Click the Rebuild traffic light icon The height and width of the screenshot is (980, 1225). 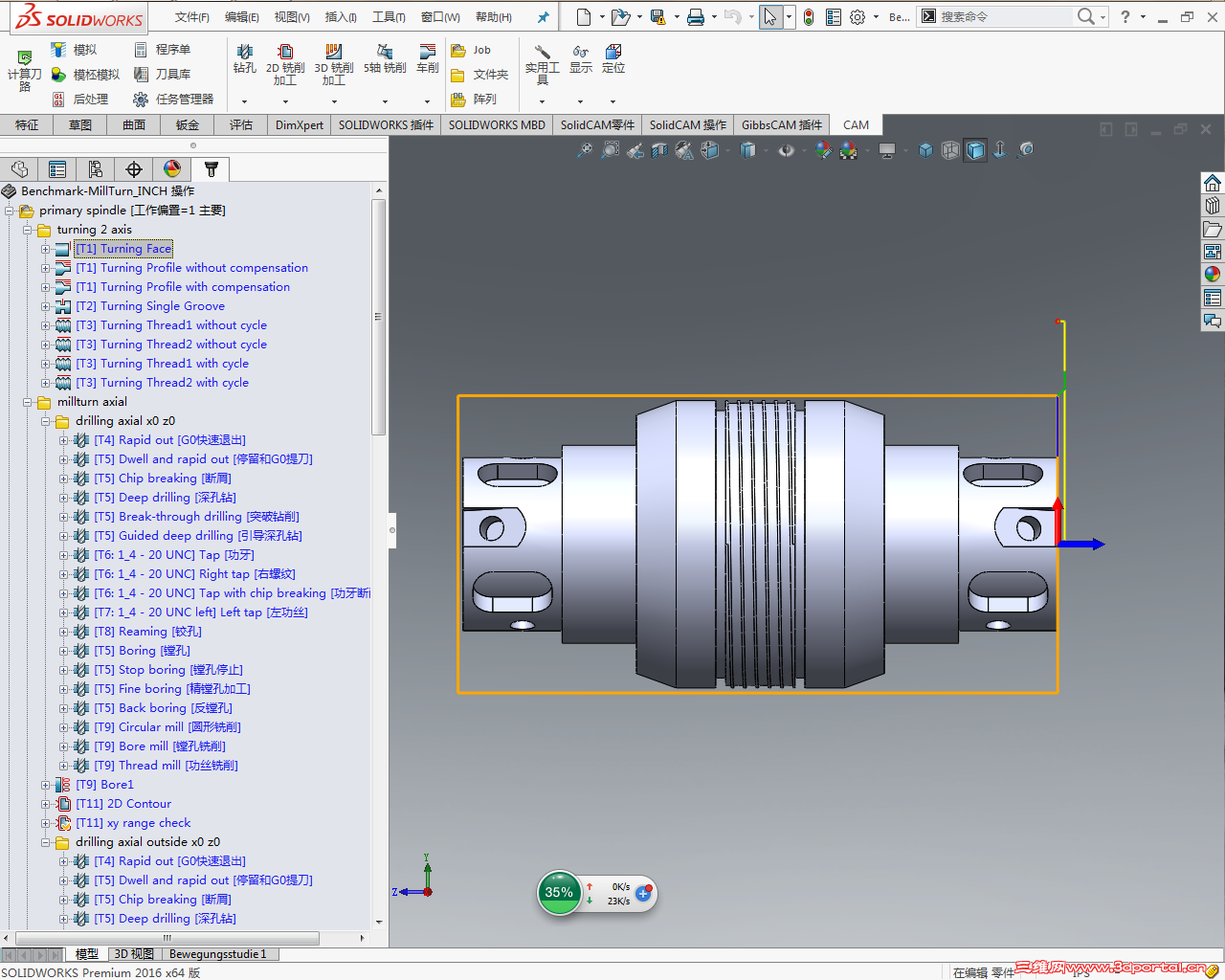tap(809, 17)
